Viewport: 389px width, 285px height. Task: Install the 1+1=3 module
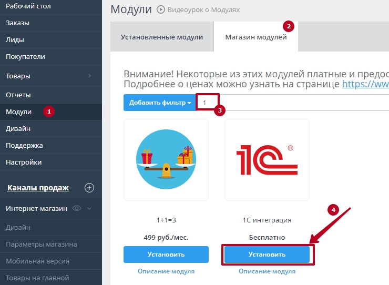click(166, 255)
